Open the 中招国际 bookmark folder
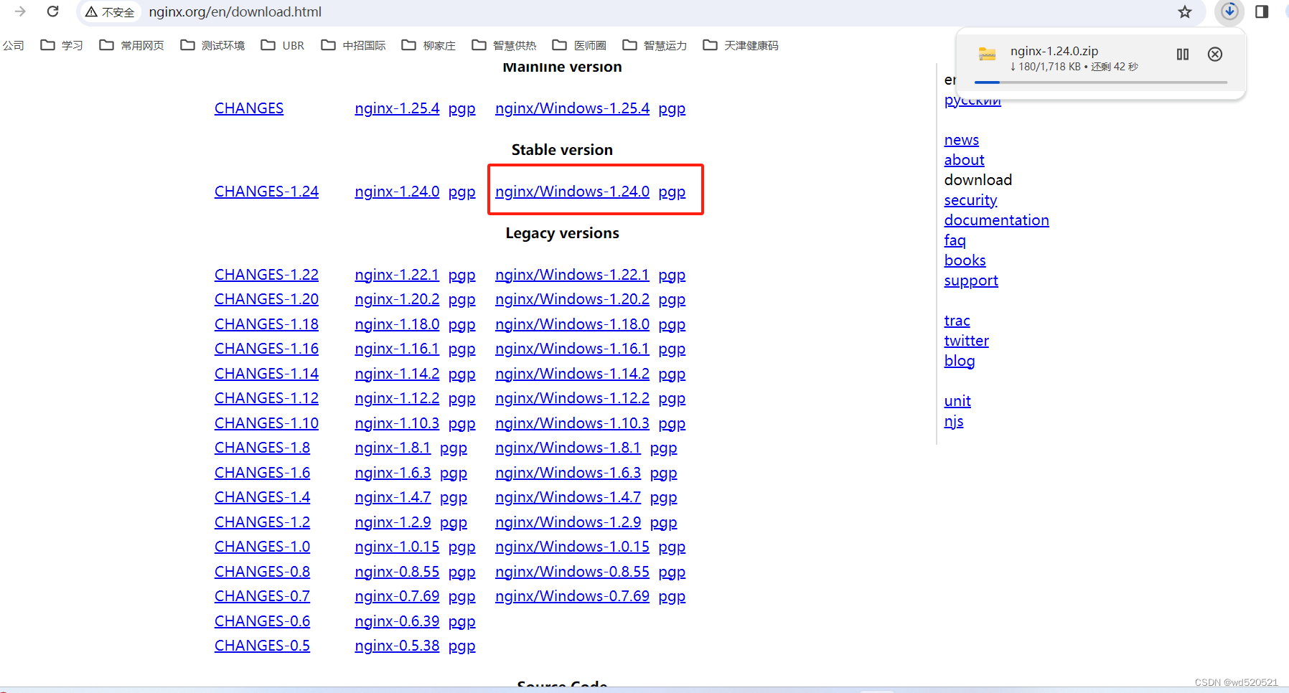 pyautogui.click(x=354, y=45)
